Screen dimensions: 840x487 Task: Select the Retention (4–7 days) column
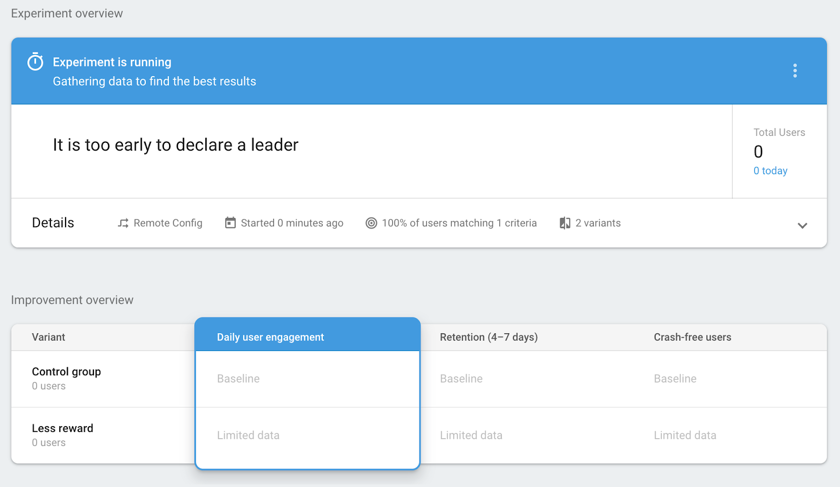pos(489,337)
